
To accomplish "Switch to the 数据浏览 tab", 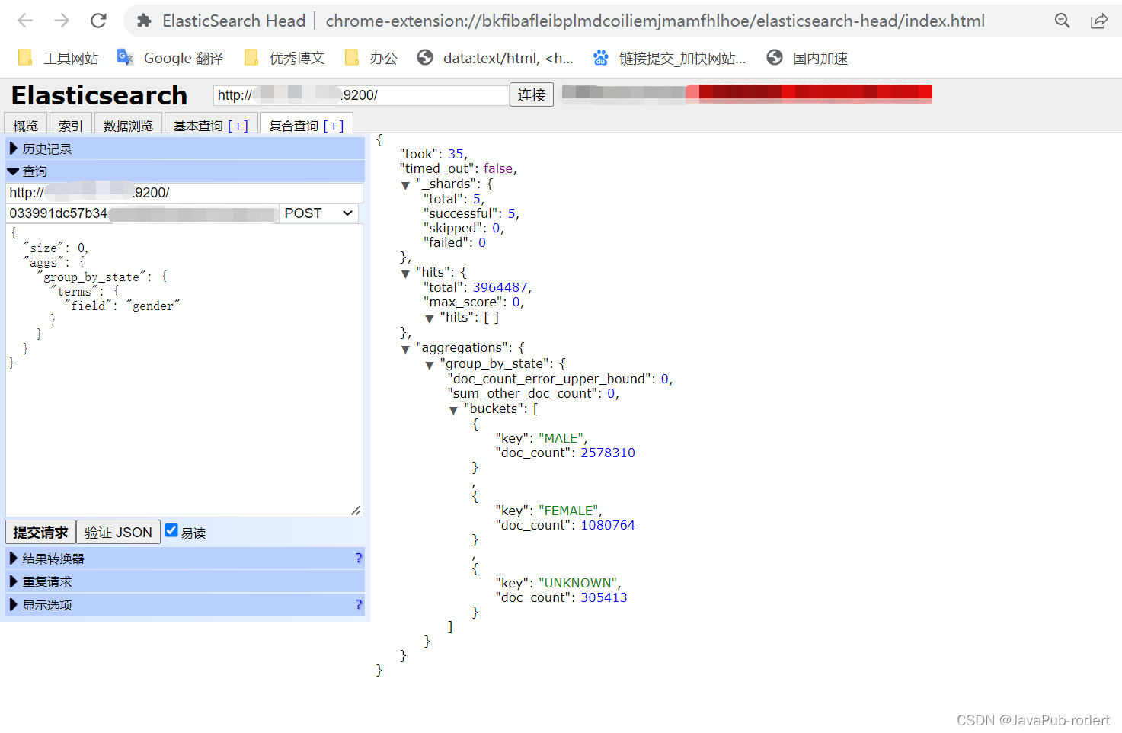I will point(128,125).
